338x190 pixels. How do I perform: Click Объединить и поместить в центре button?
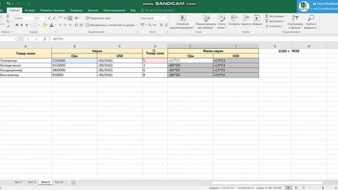click(x=110, y=25)
